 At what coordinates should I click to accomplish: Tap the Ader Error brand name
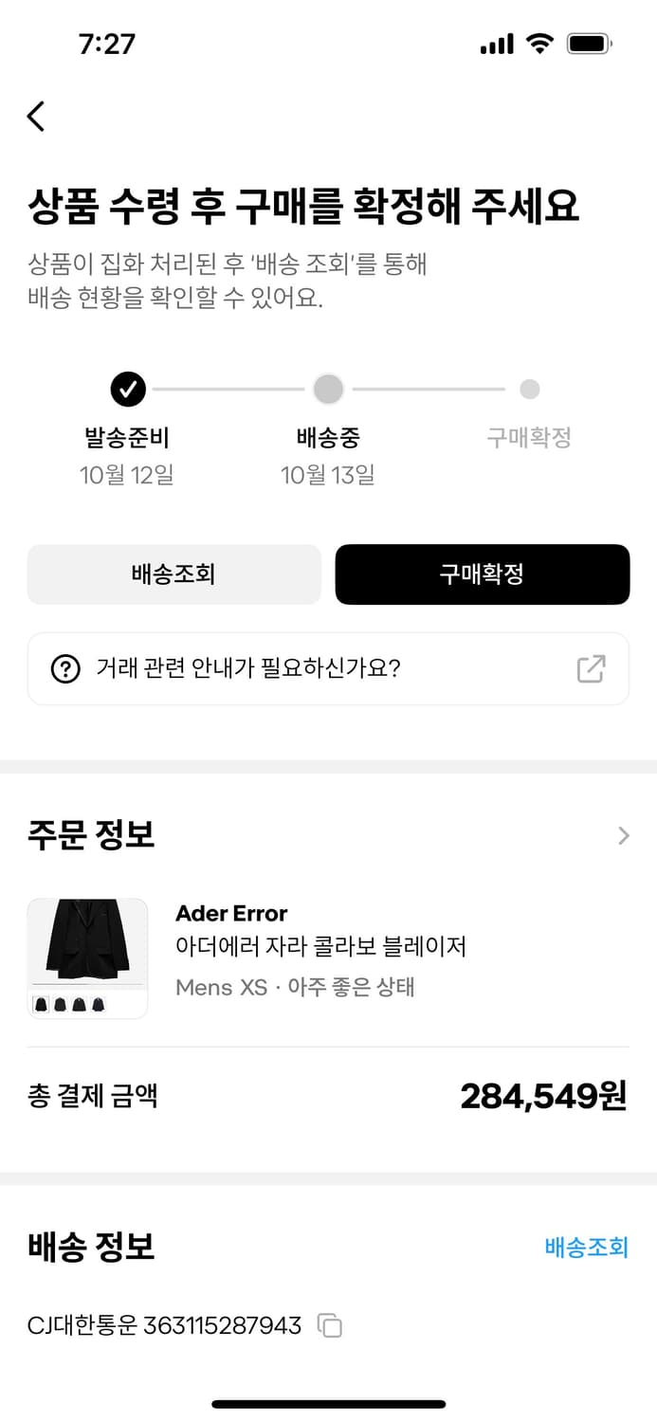pyautogui.click(x=231, y=914)
